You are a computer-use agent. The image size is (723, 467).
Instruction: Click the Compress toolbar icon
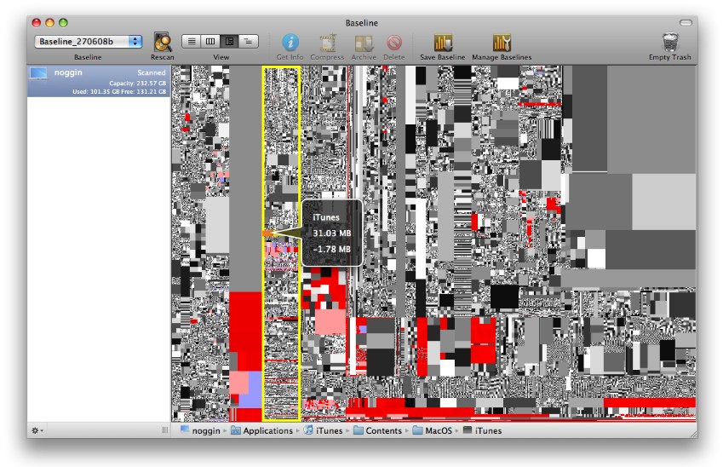327,42
